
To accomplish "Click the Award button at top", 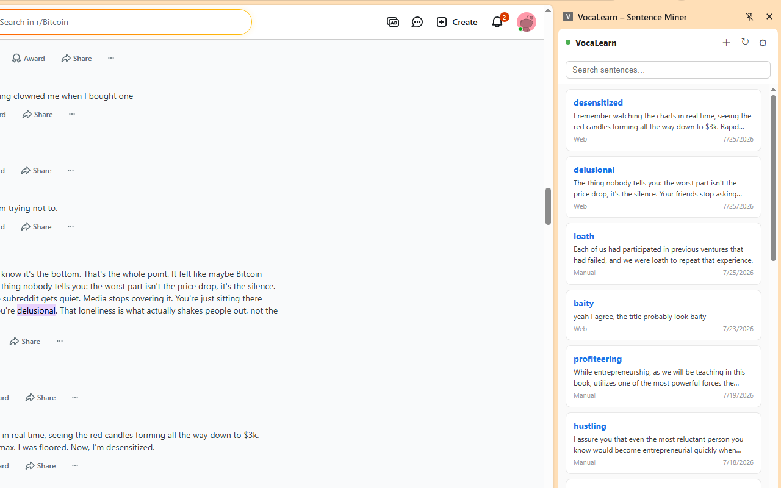I will (29, 58).
